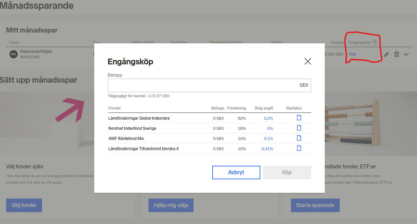The width and height of the screenshot is (417, 224).
Task: Click the Köp link under Engångsköp column
Action: pyautogui.click(x=353, y=54)
